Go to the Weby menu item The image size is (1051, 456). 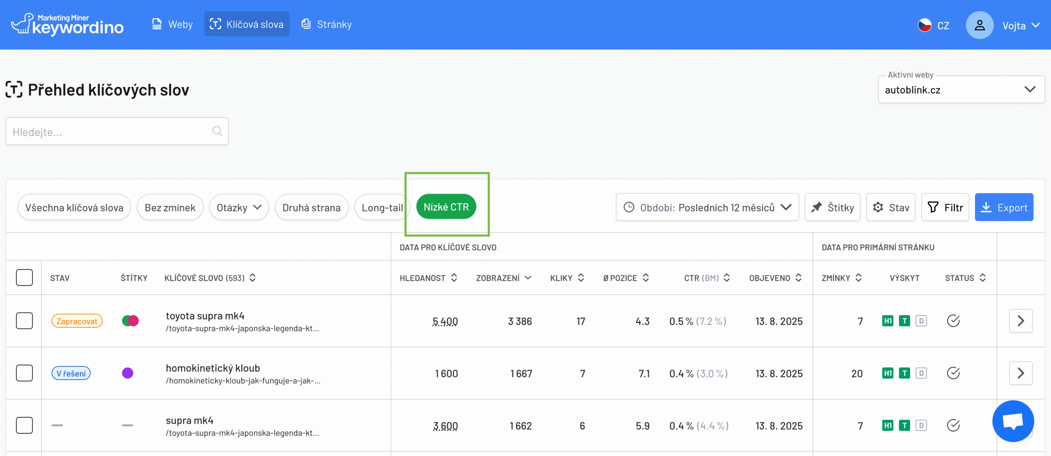point(172,25)
